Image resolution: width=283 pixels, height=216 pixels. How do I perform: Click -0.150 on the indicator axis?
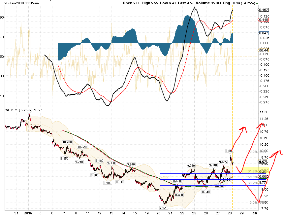click(x=264, y=76)
